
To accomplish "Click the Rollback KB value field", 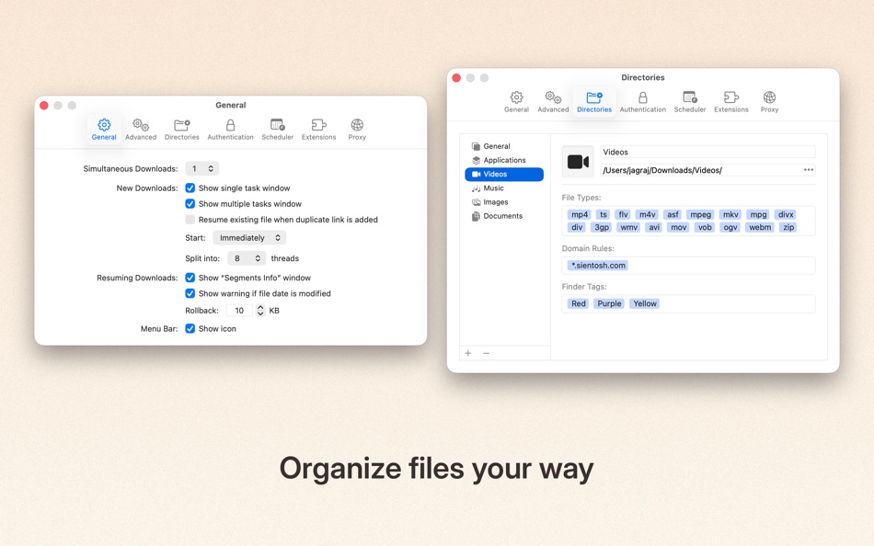I will [240, 311].
